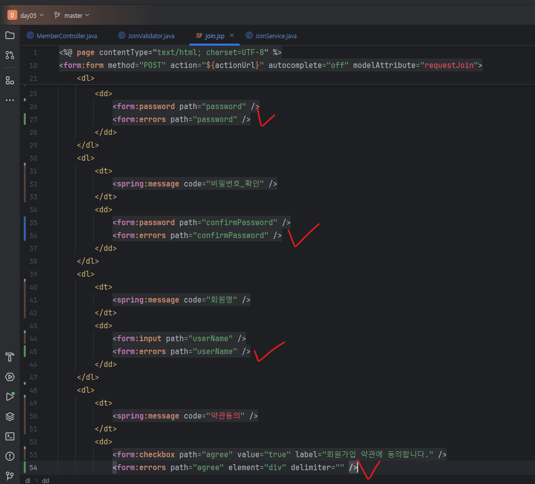Click the sticky page directive line 1
Image resolution: width=535 pixels, height=484 pixels.
click(170, 52)
